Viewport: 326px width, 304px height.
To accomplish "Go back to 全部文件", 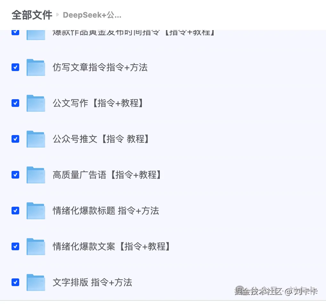I will [x=31, y=15].
